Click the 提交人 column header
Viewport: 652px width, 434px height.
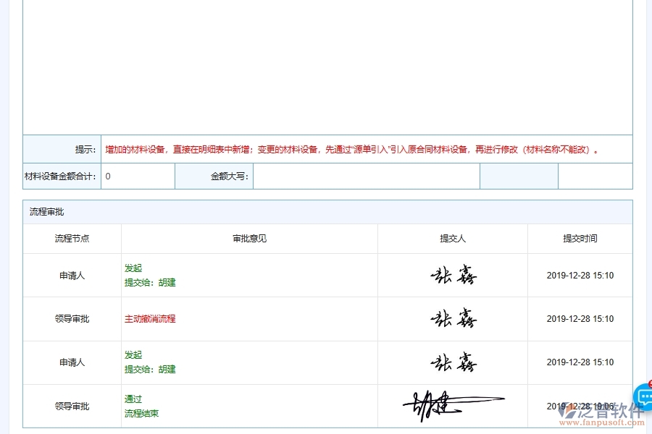pos(453,238)
